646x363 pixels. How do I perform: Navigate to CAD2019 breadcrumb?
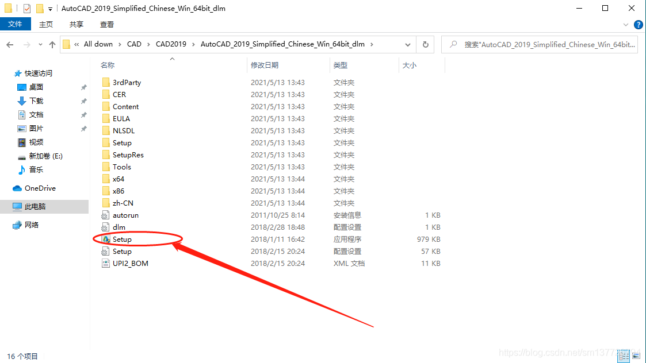coord(171,44)
